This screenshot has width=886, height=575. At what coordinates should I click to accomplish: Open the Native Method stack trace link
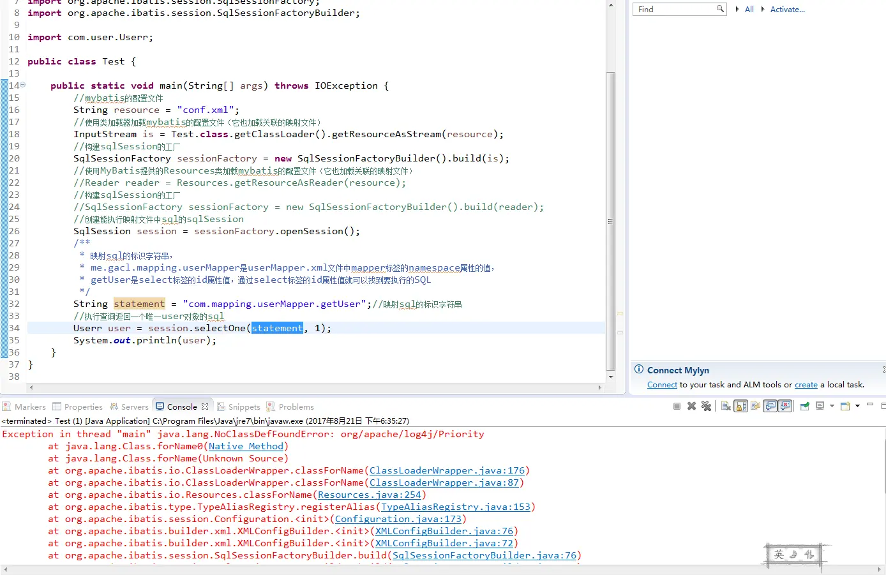(x=246, y=446)
